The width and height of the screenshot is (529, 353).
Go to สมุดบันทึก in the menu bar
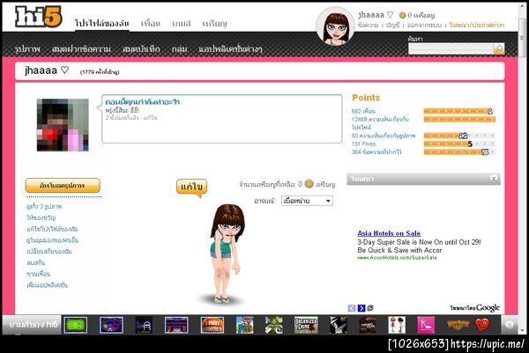[141, 49]
